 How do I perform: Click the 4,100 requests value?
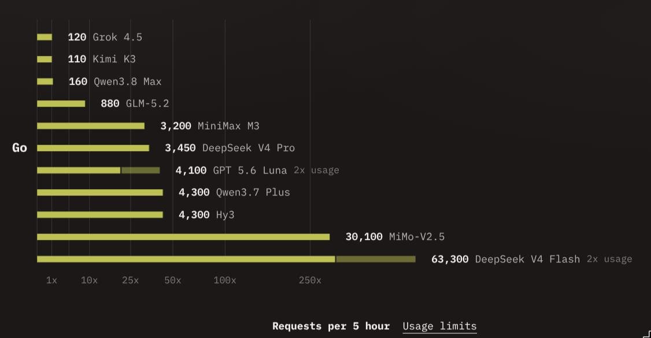coord(191,170)
